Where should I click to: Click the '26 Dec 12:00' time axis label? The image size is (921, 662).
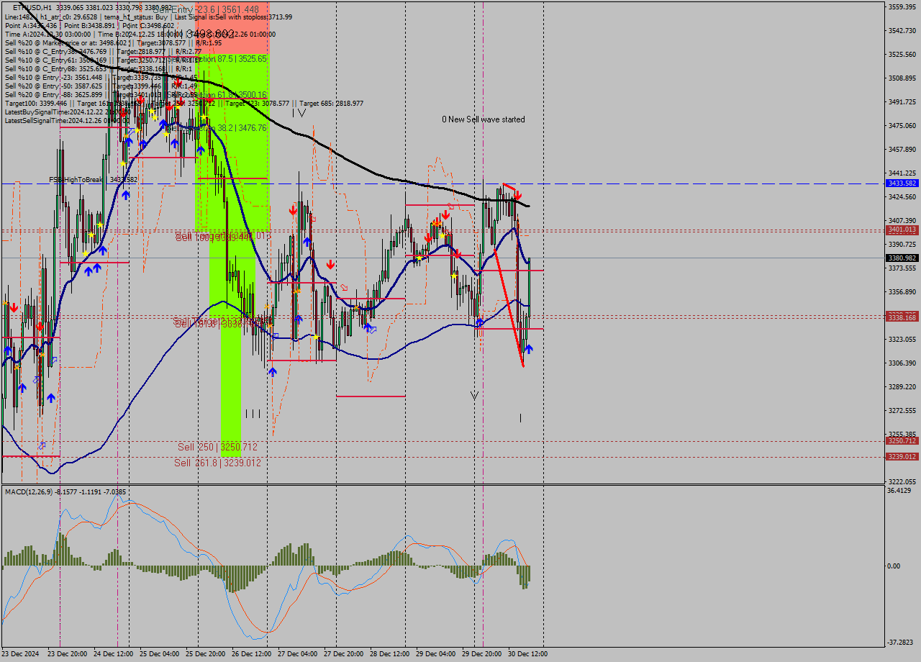point(251,654)
